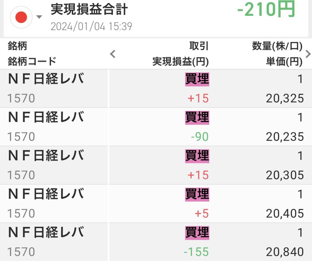Select the +5 realized profit value

point(201,214)
